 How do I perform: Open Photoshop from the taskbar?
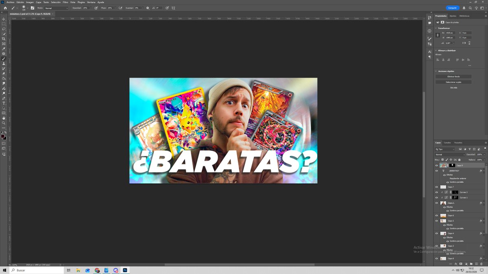tap(125, 270)
